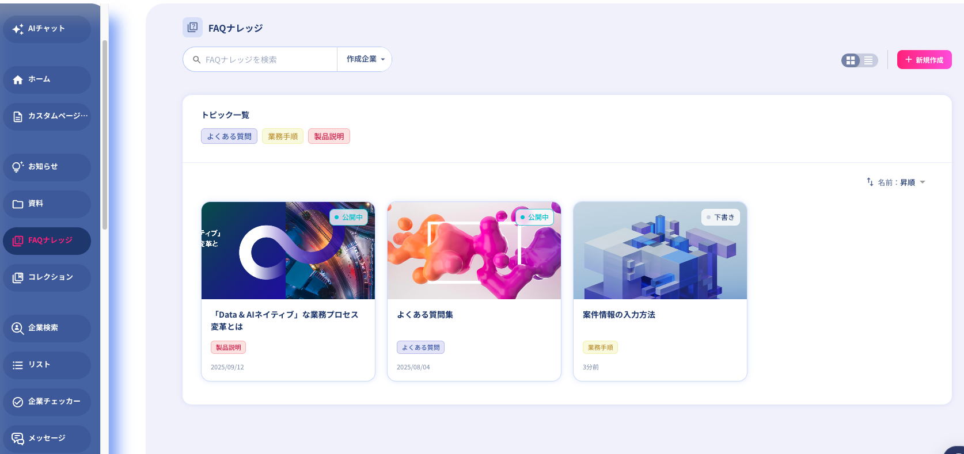Click the メッセージ chat bubble icon
Viewport: 964px width, 454px height.
click(x=18, y=438)
